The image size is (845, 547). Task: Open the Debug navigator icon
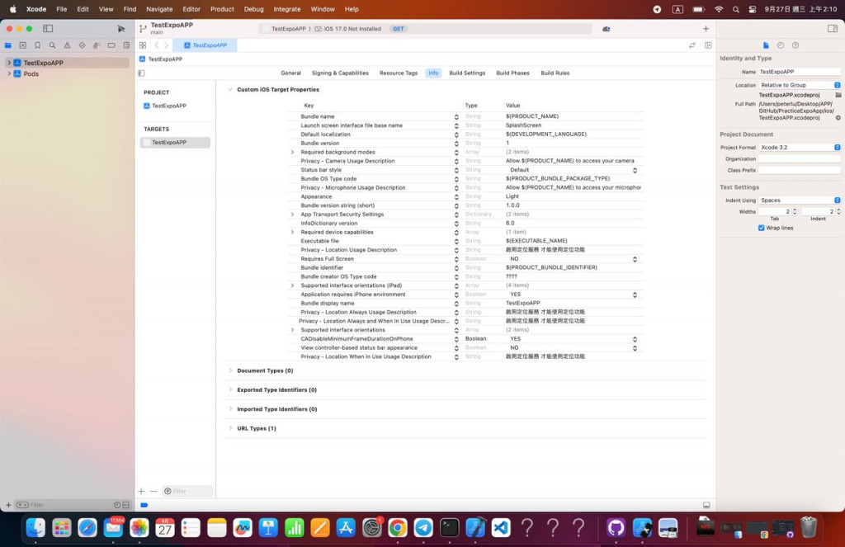[x=97, y=45]
